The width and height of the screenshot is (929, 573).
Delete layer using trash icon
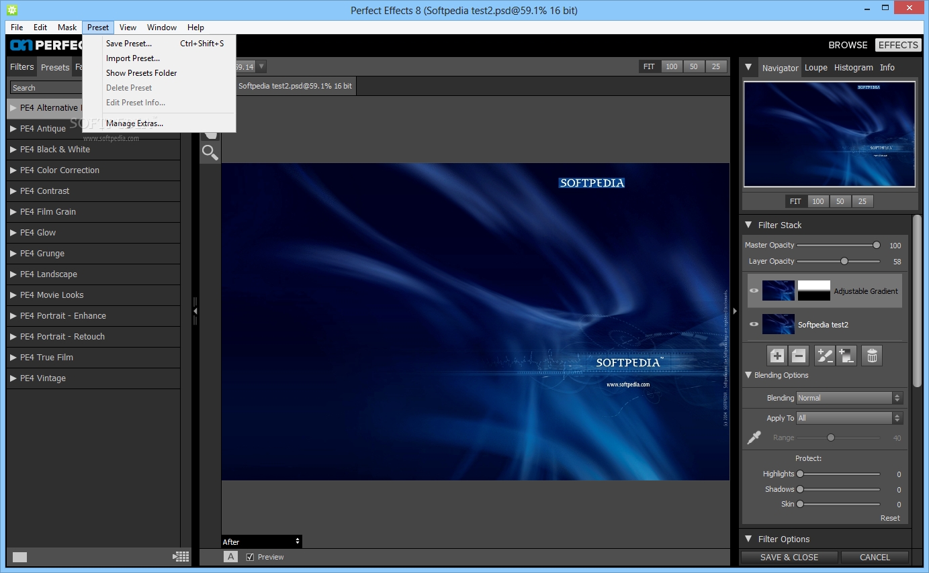click(x=872, y=356)
